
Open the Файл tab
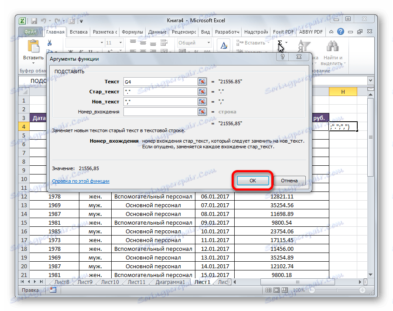pyautogui.click(x=31, y=32)
